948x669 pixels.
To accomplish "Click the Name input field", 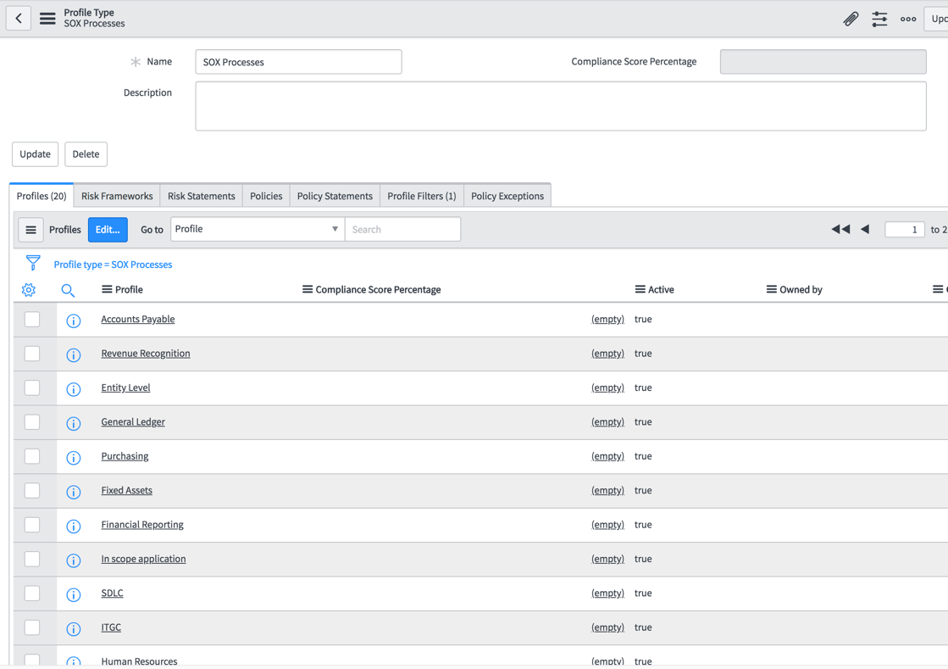I will pyautogui.click(x=299, y=62).
